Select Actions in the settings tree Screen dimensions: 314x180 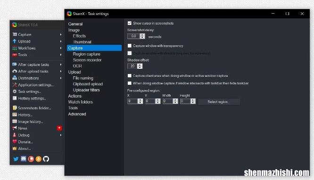tap(74, 96)
